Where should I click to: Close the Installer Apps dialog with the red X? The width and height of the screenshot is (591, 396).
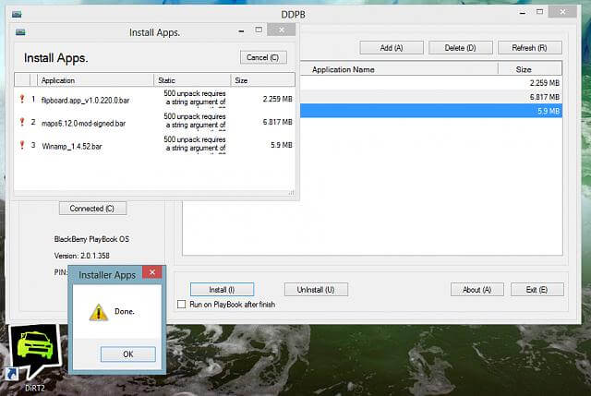point(151,272)
